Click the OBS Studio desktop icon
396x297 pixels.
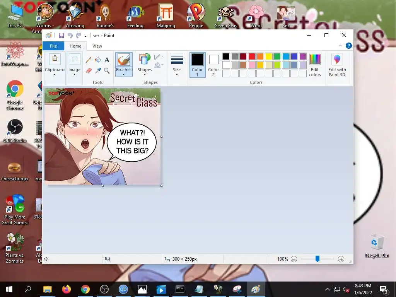[15, 131]
